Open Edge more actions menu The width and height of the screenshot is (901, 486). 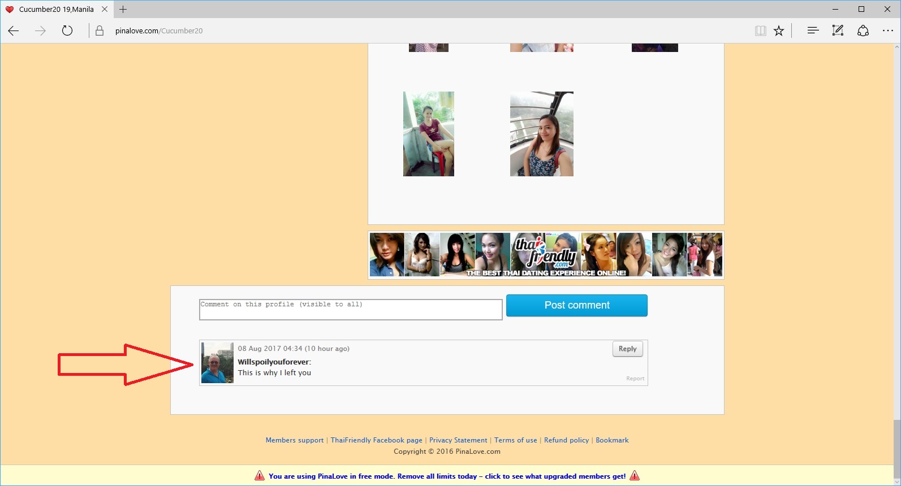click(887, 31)
